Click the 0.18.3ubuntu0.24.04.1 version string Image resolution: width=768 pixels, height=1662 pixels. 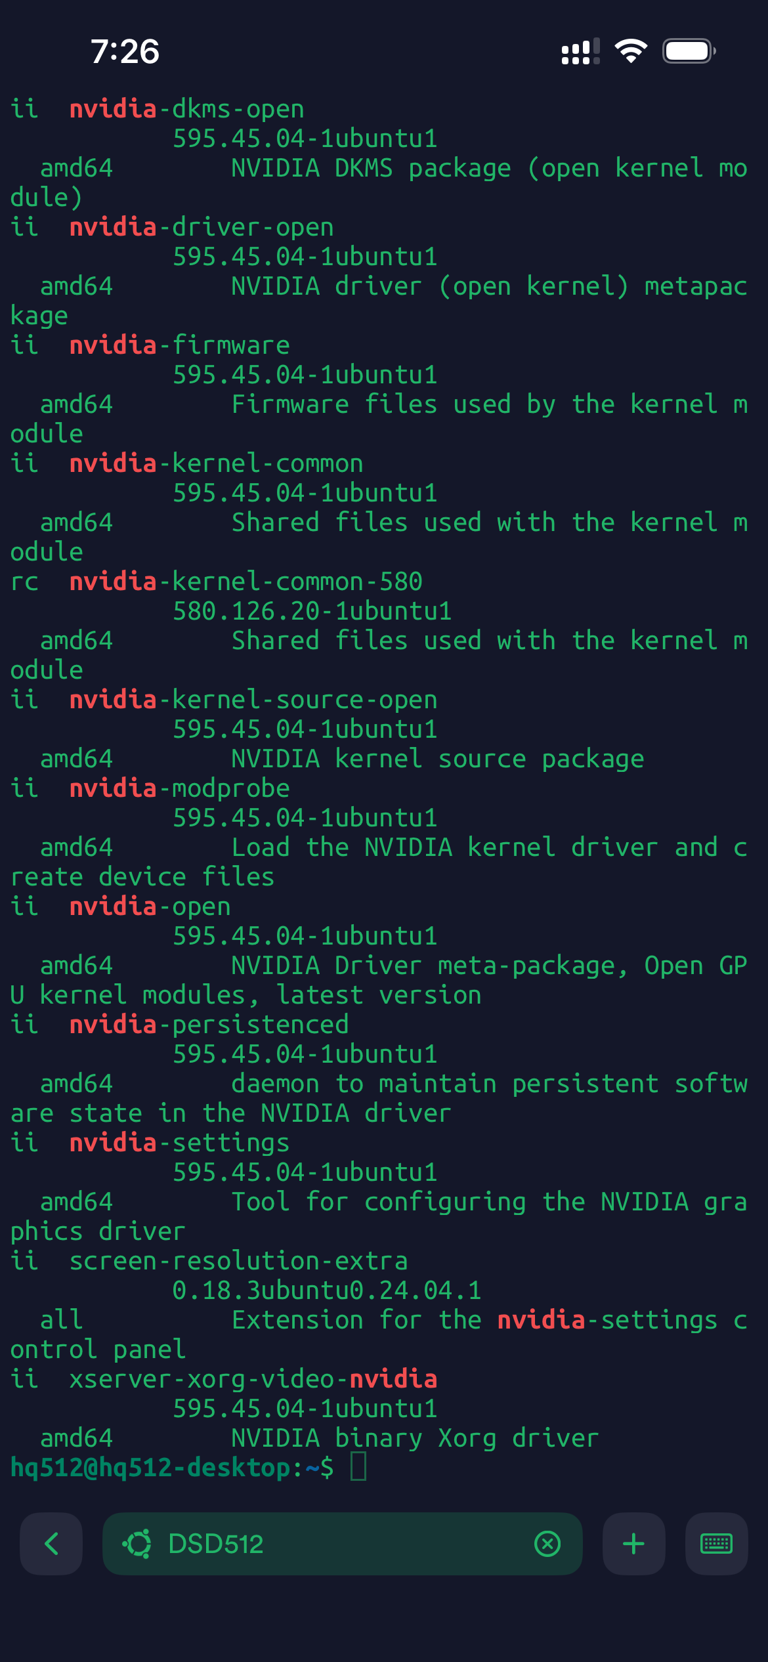point(327,1290)
